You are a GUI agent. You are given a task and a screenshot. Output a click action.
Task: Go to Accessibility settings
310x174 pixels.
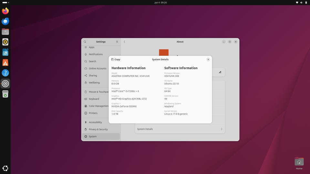pyautogui.click(x=95, y=122)
